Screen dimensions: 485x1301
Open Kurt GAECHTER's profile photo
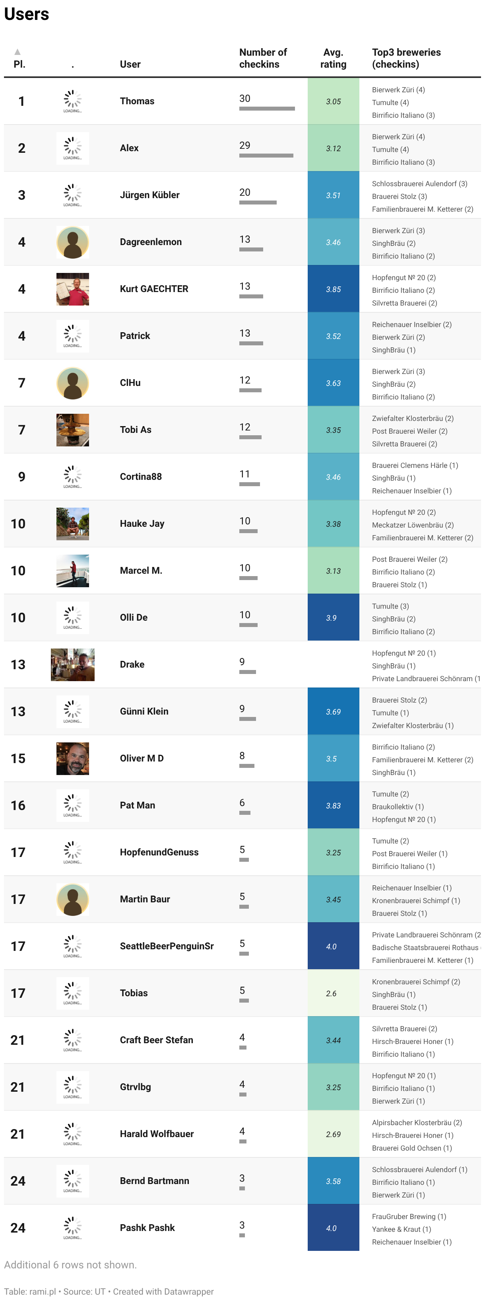click(x=73, y=289)
